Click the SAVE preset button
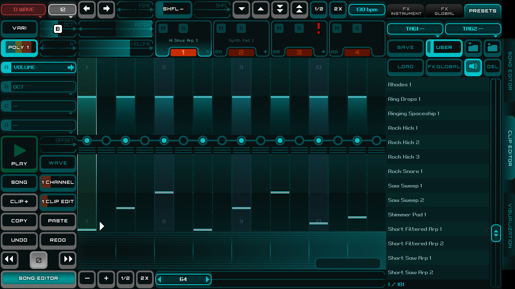Screen dimensions: 515x289 pos(405,47)
